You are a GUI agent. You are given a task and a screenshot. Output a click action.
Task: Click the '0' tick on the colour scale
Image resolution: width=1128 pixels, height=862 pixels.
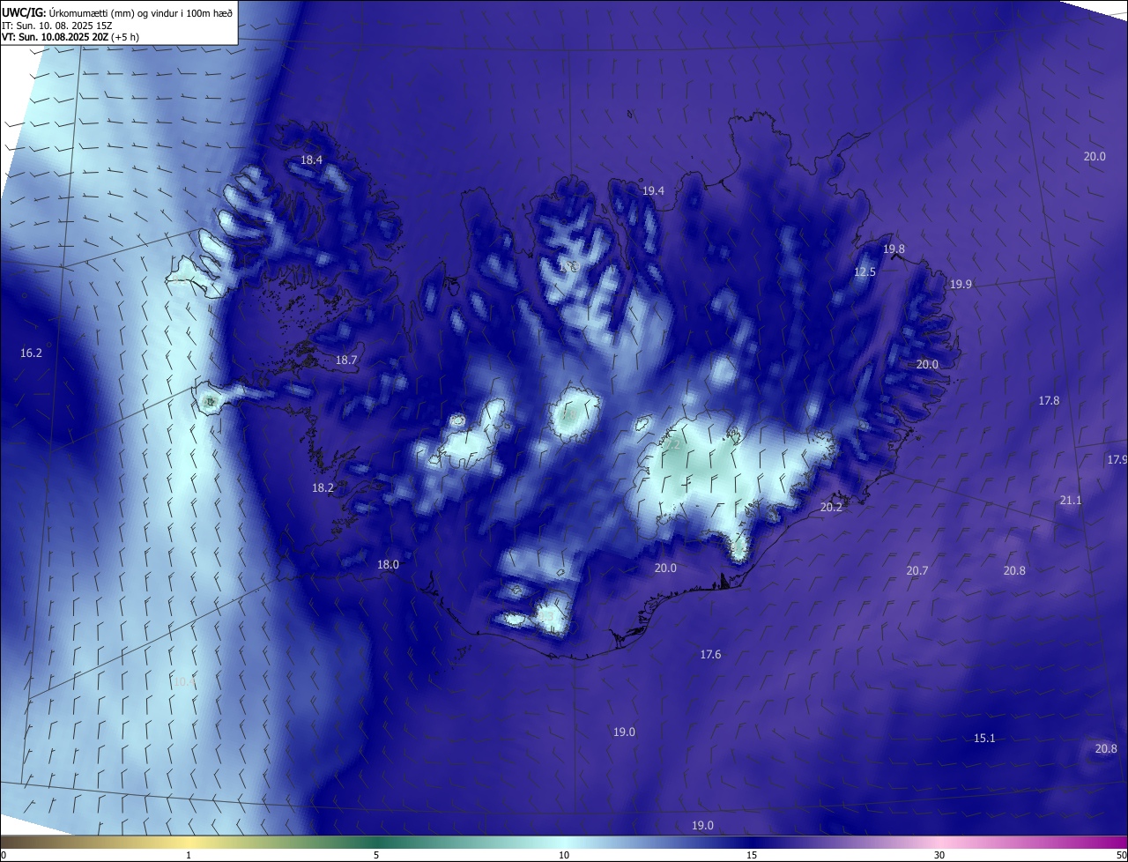coord(3,855)
